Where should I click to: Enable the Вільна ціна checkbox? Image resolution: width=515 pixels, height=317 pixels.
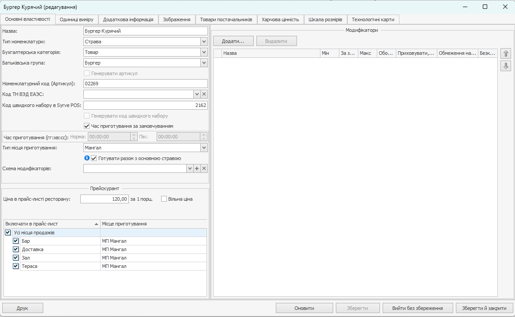point(164,199)
